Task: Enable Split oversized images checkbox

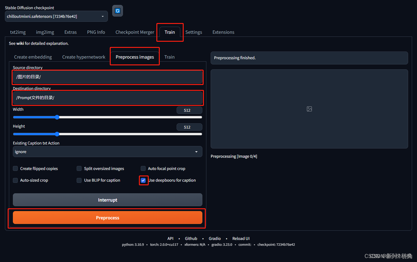Action: pos(79,168)
